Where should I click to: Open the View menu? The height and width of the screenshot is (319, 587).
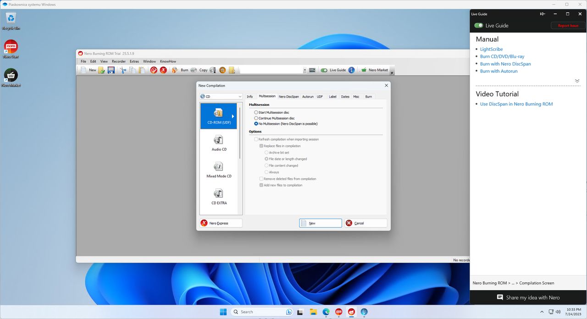click(104, 61)
